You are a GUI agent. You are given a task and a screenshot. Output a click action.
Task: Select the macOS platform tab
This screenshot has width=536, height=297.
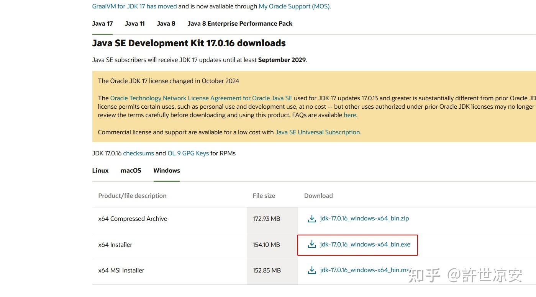tap(131, 170)
